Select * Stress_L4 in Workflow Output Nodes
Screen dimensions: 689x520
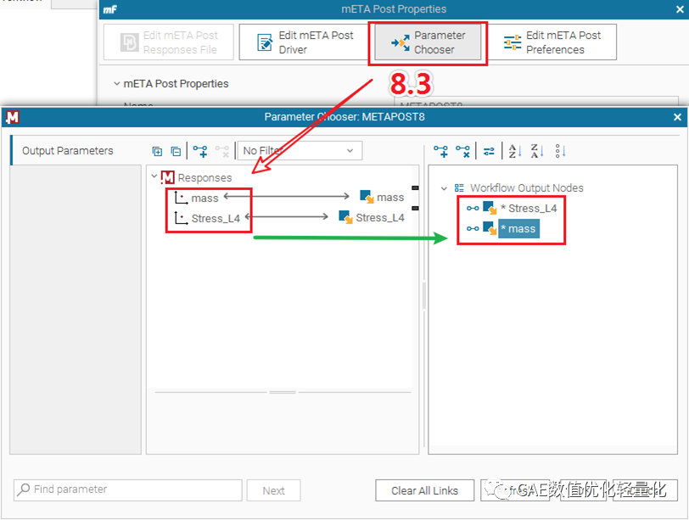tap(529, 208)
